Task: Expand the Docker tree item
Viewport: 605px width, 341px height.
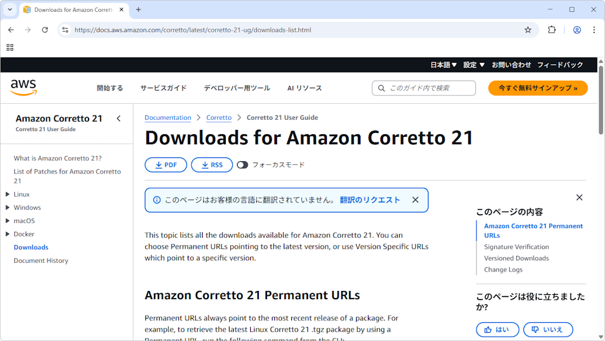Action: [7, 234]
